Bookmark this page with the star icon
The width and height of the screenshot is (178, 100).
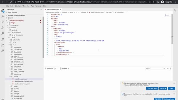pyautogui.click(x=154, y=2)
